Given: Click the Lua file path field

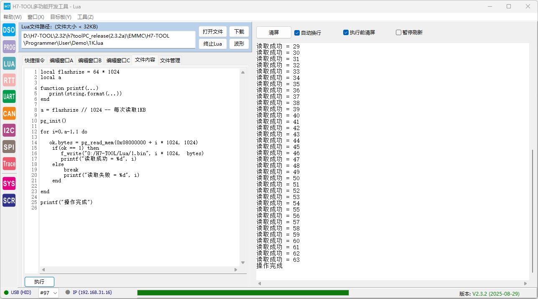Looking at the screenshot, I should coord(108,40).
